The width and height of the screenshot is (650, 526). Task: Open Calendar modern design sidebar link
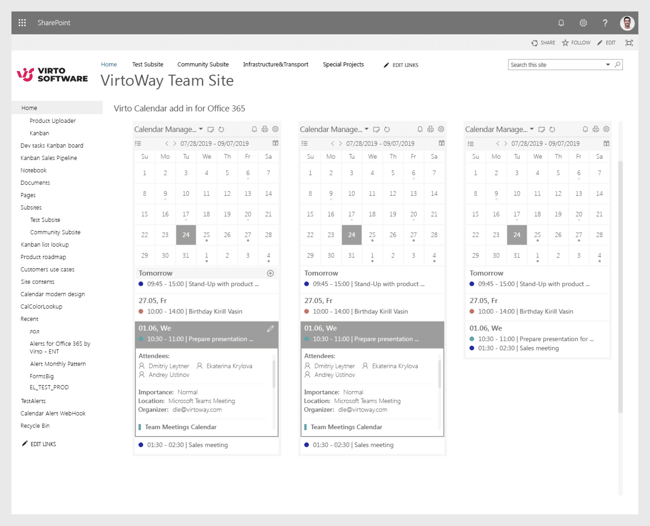[x=53, y=294]
